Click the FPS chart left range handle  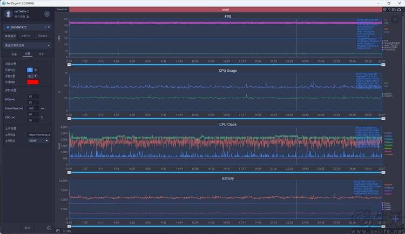pyautogui.click(x=69, y=65)
